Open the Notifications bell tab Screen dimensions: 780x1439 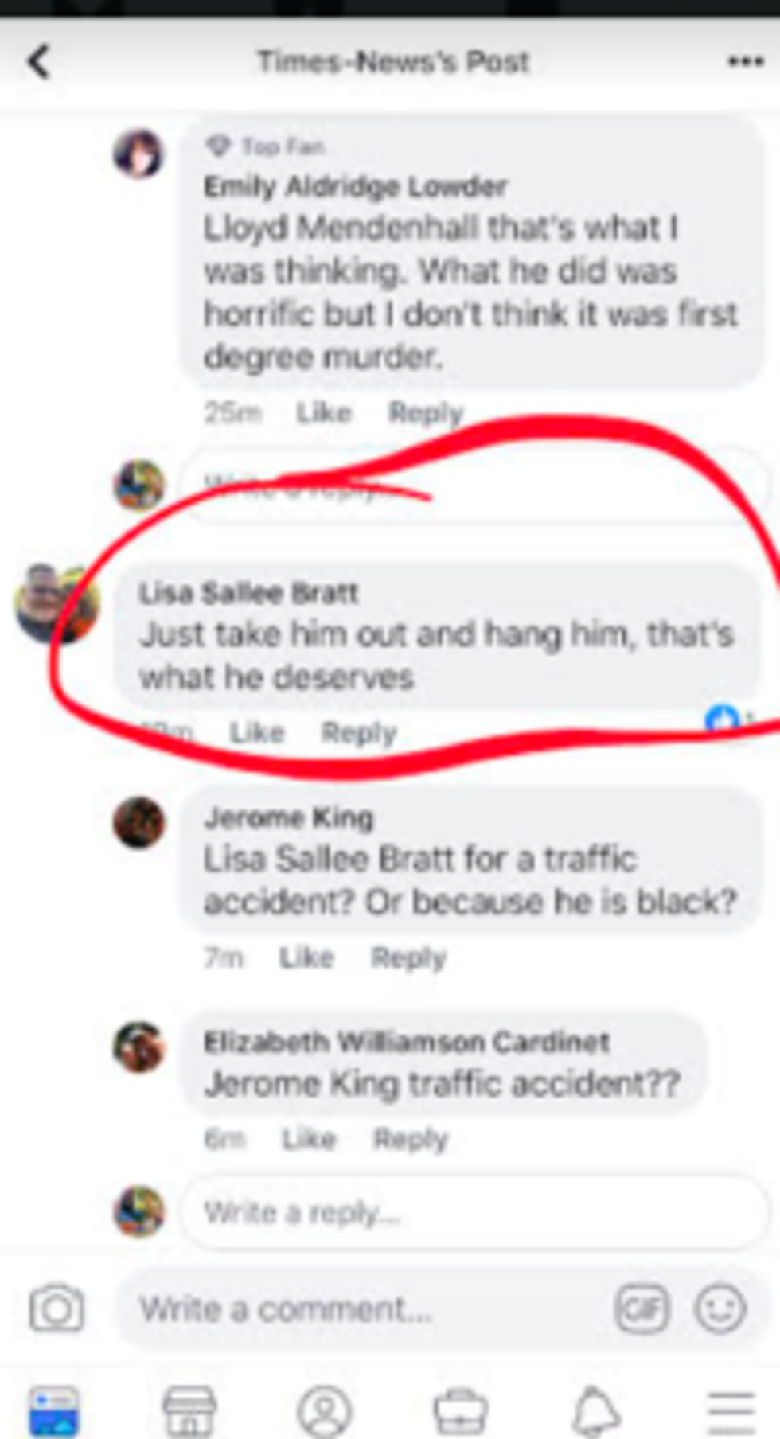(x=596, y=1410)
